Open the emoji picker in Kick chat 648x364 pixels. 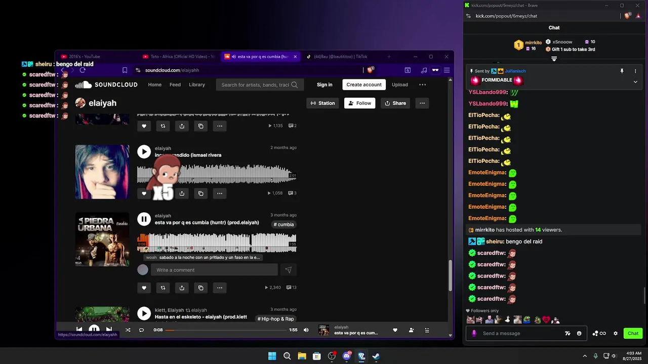(x=579, y=333)
